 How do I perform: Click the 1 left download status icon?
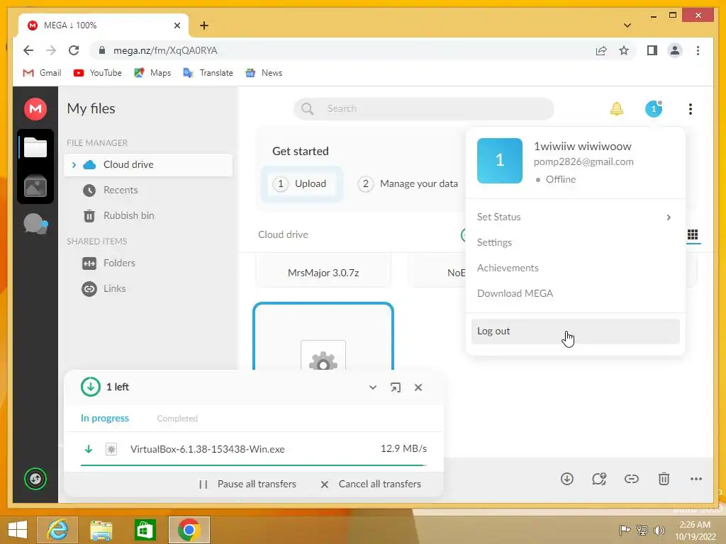click(x=90, y=387)
